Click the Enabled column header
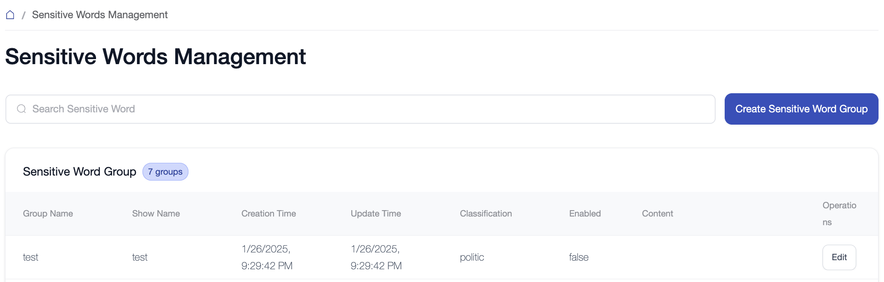Viewport: 884px width, 282px height. click(x=584, y=214)
